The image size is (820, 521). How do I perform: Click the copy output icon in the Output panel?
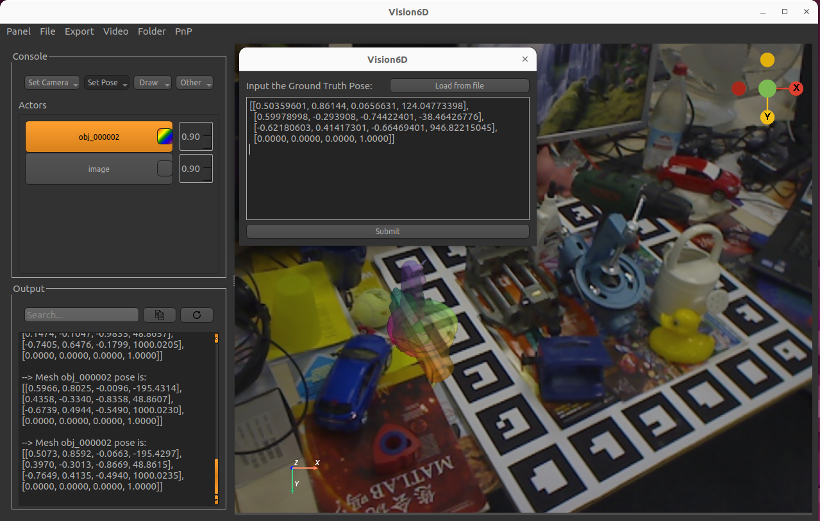click(x=159, y=314)
